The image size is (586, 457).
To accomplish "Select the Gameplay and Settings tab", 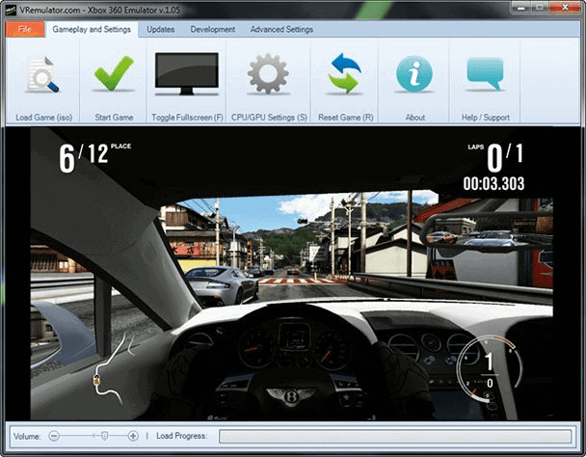I will click(x=92, y=30).
